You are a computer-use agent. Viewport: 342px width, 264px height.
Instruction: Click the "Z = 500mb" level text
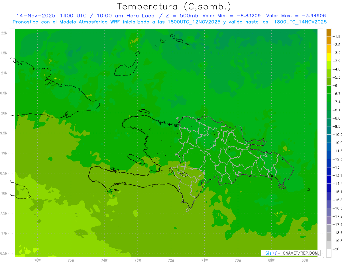[x=181, y=16]
